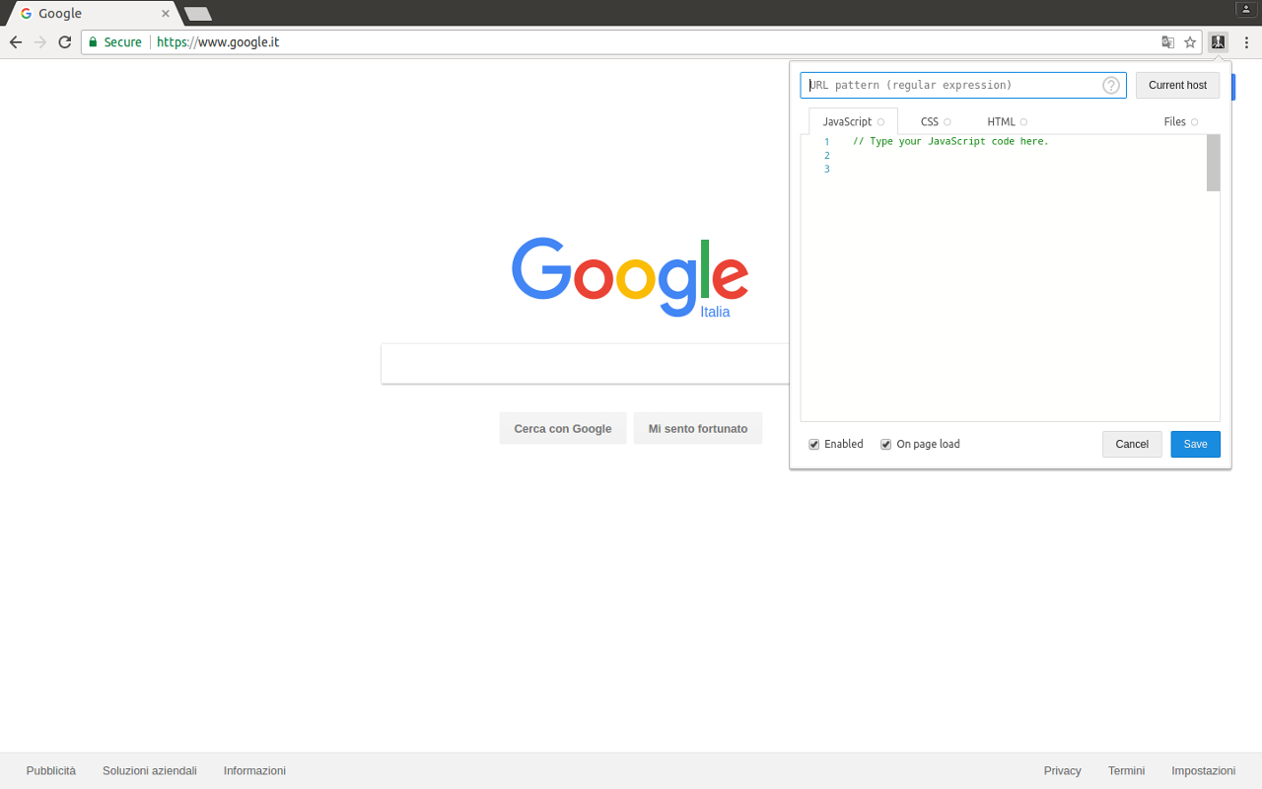Switch to the Files tab

pyautogui.click(x=1180, y=122)
